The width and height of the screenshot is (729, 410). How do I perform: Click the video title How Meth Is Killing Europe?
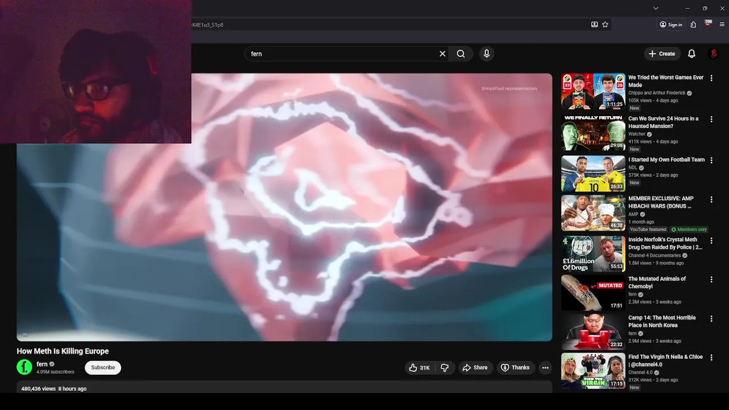[x=63, y=351]
